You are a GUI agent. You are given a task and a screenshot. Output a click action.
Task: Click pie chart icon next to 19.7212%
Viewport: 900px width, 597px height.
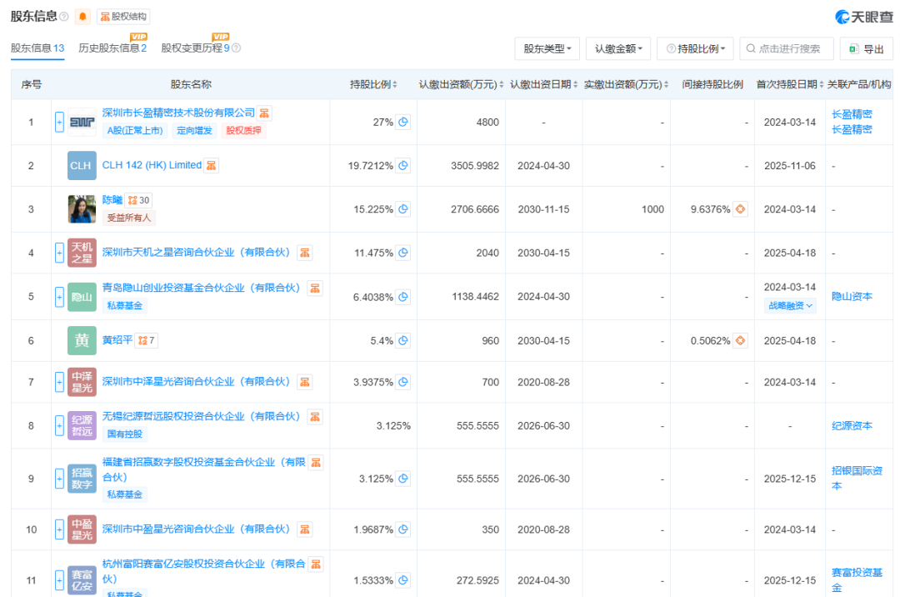tap(403, 165)
